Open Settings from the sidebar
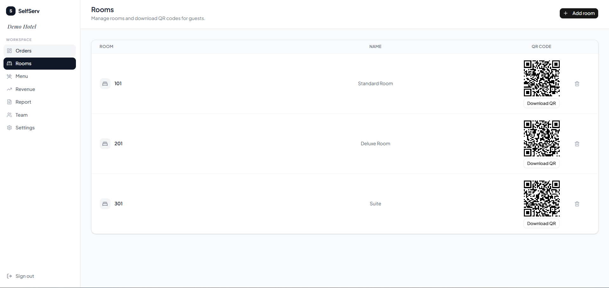609x288 pixels. 40,128
